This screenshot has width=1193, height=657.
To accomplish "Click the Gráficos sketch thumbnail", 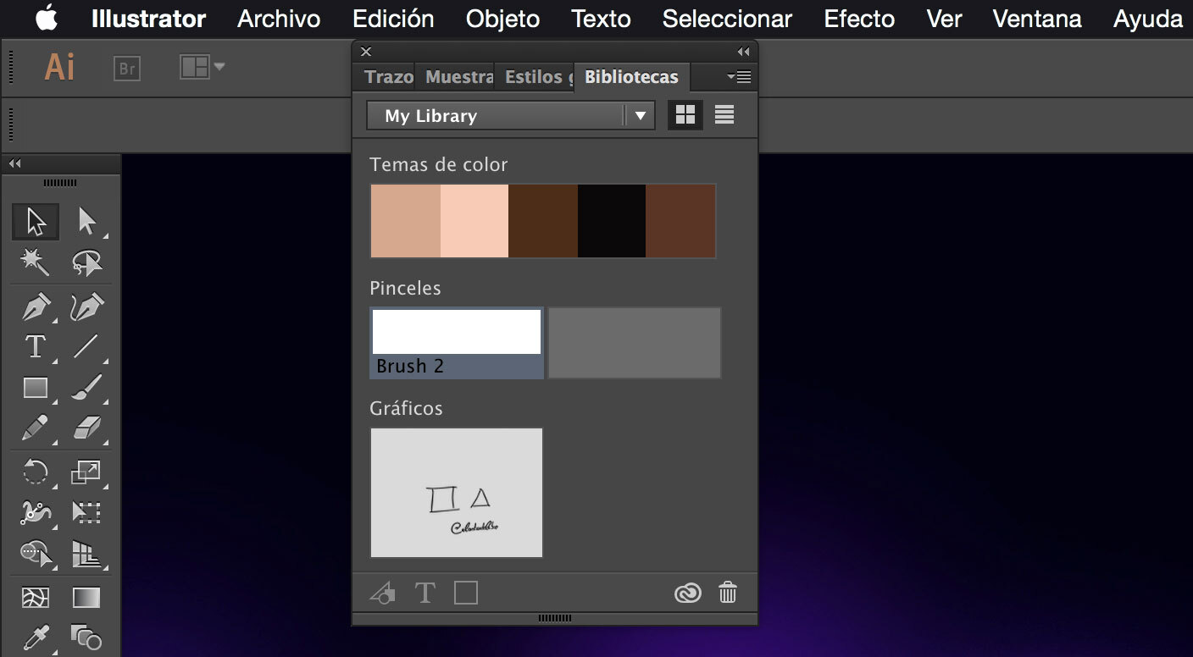I will tap(457, 493).
